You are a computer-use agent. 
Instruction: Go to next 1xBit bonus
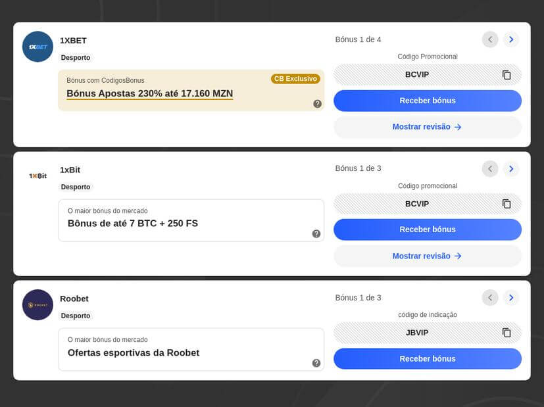(x=511, y=169)
